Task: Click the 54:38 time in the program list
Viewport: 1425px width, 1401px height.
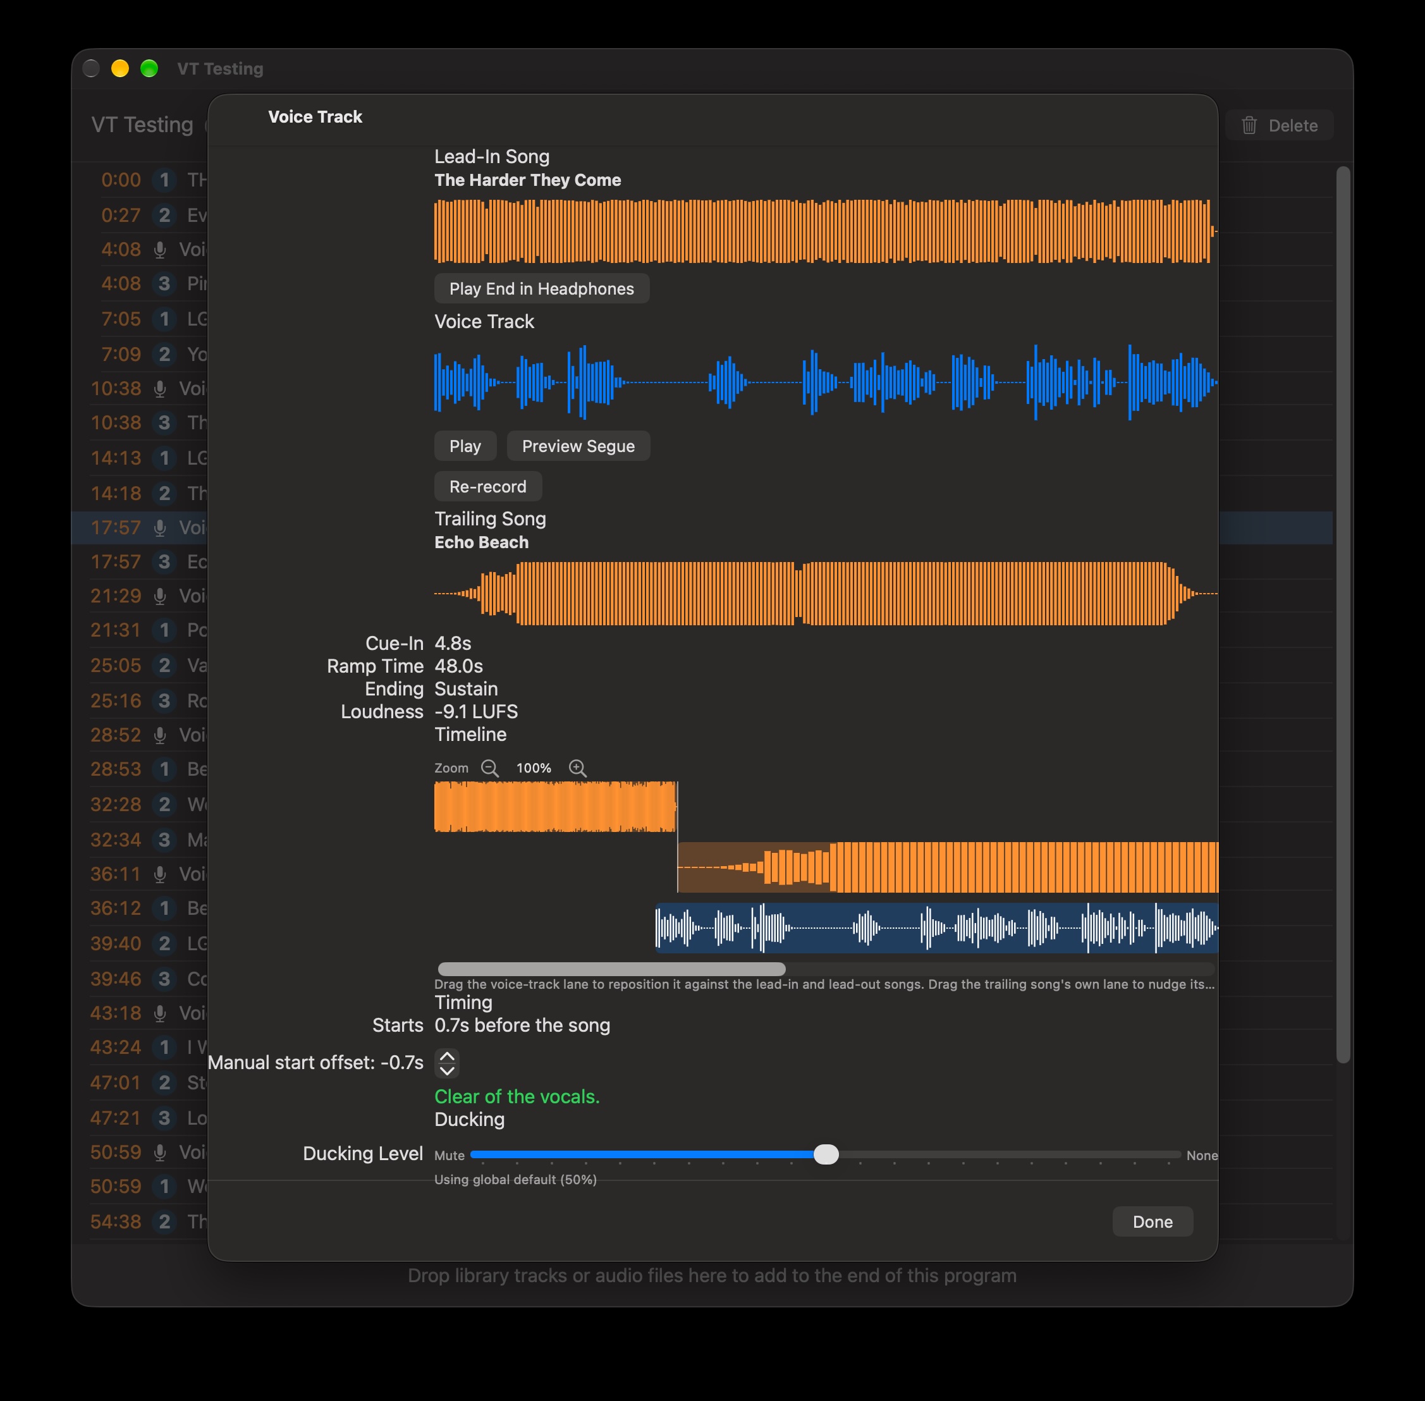Action: 116,1221
